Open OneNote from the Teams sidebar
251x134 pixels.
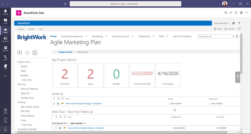click(6, 39)
